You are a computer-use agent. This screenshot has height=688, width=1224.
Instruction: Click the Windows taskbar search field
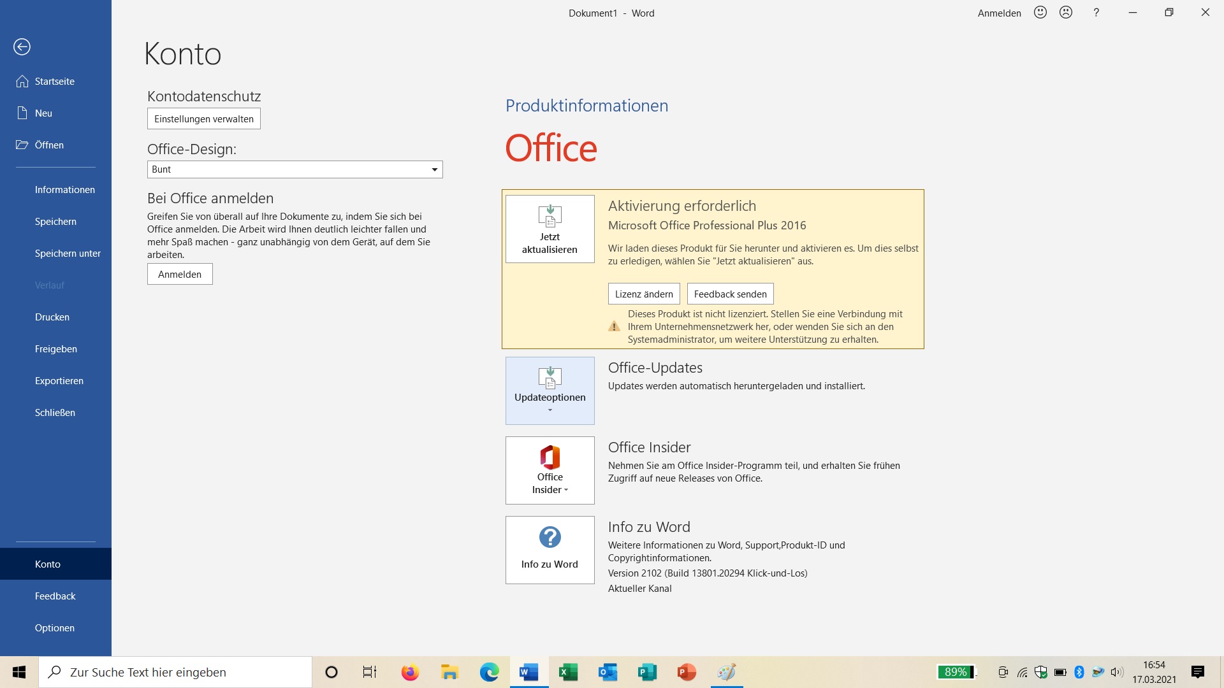pyautogui.click(x=175, y=672)
